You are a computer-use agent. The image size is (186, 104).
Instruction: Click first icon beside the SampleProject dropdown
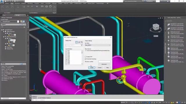(x=21, y=21)
